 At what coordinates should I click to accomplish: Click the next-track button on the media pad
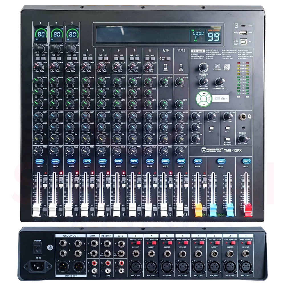click(x=204, y=93)
